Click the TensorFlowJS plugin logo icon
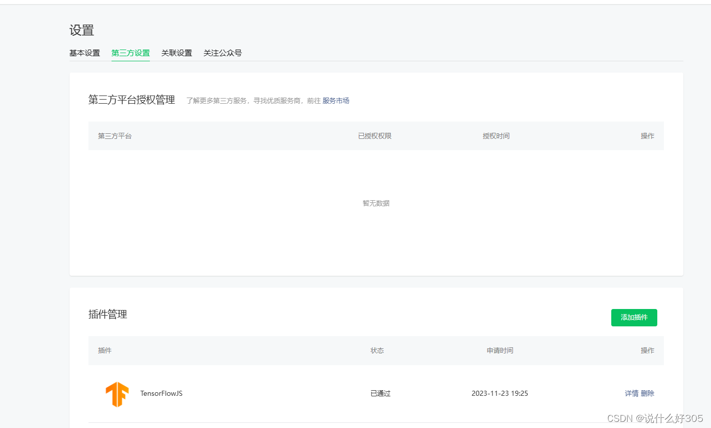The width and height of the screenshot is (711, 428). [x=117, y=394]
